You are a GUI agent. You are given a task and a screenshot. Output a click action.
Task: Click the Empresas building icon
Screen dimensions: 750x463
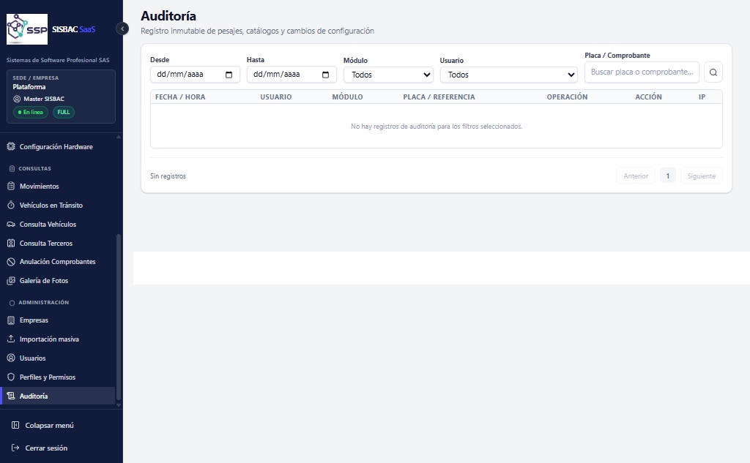pyautogui.click(x=11, y=320)
